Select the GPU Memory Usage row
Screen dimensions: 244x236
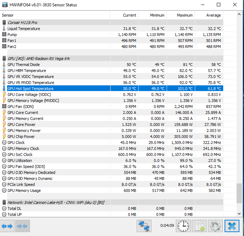[112, 190]
